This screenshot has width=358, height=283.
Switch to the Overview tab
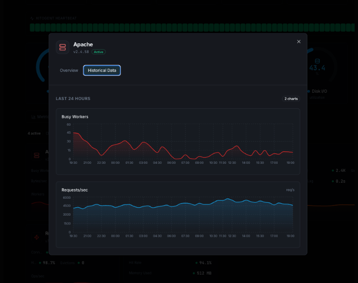(69, 71)
